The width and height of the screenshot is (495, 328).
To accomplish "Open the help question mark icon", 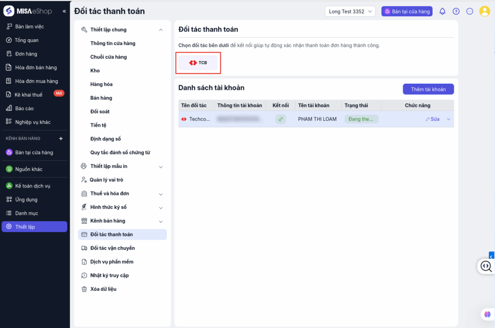I will click(x=456, y=12).
